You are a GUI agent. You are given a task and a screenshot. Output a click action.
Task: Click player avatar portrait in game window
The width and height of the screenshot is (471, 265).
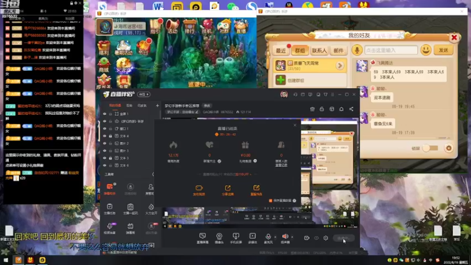pos(104,26)
